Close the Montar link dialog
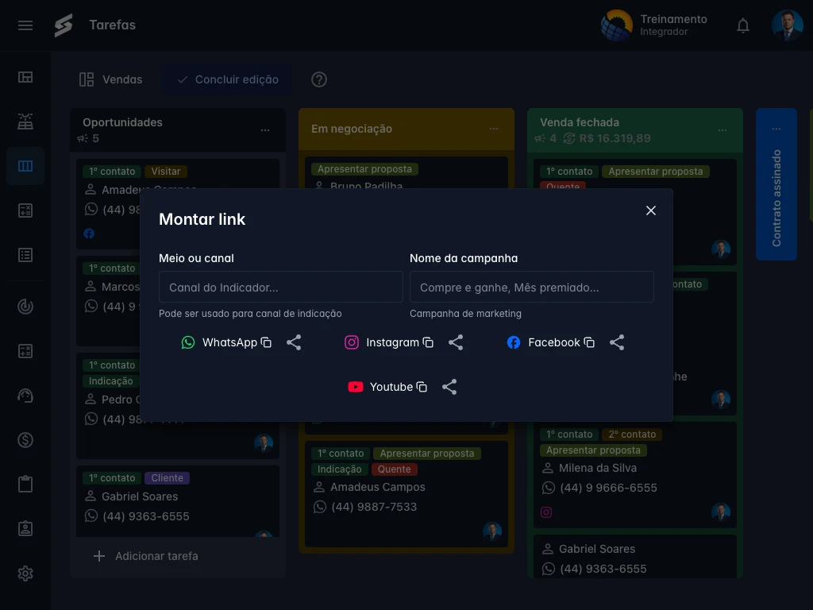 [x=651, y=210]
